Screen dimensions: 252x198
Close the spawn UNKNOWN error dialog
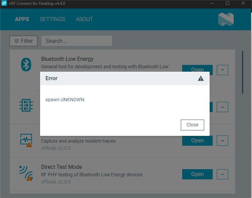pyautogui.click(x=192, y=125)
